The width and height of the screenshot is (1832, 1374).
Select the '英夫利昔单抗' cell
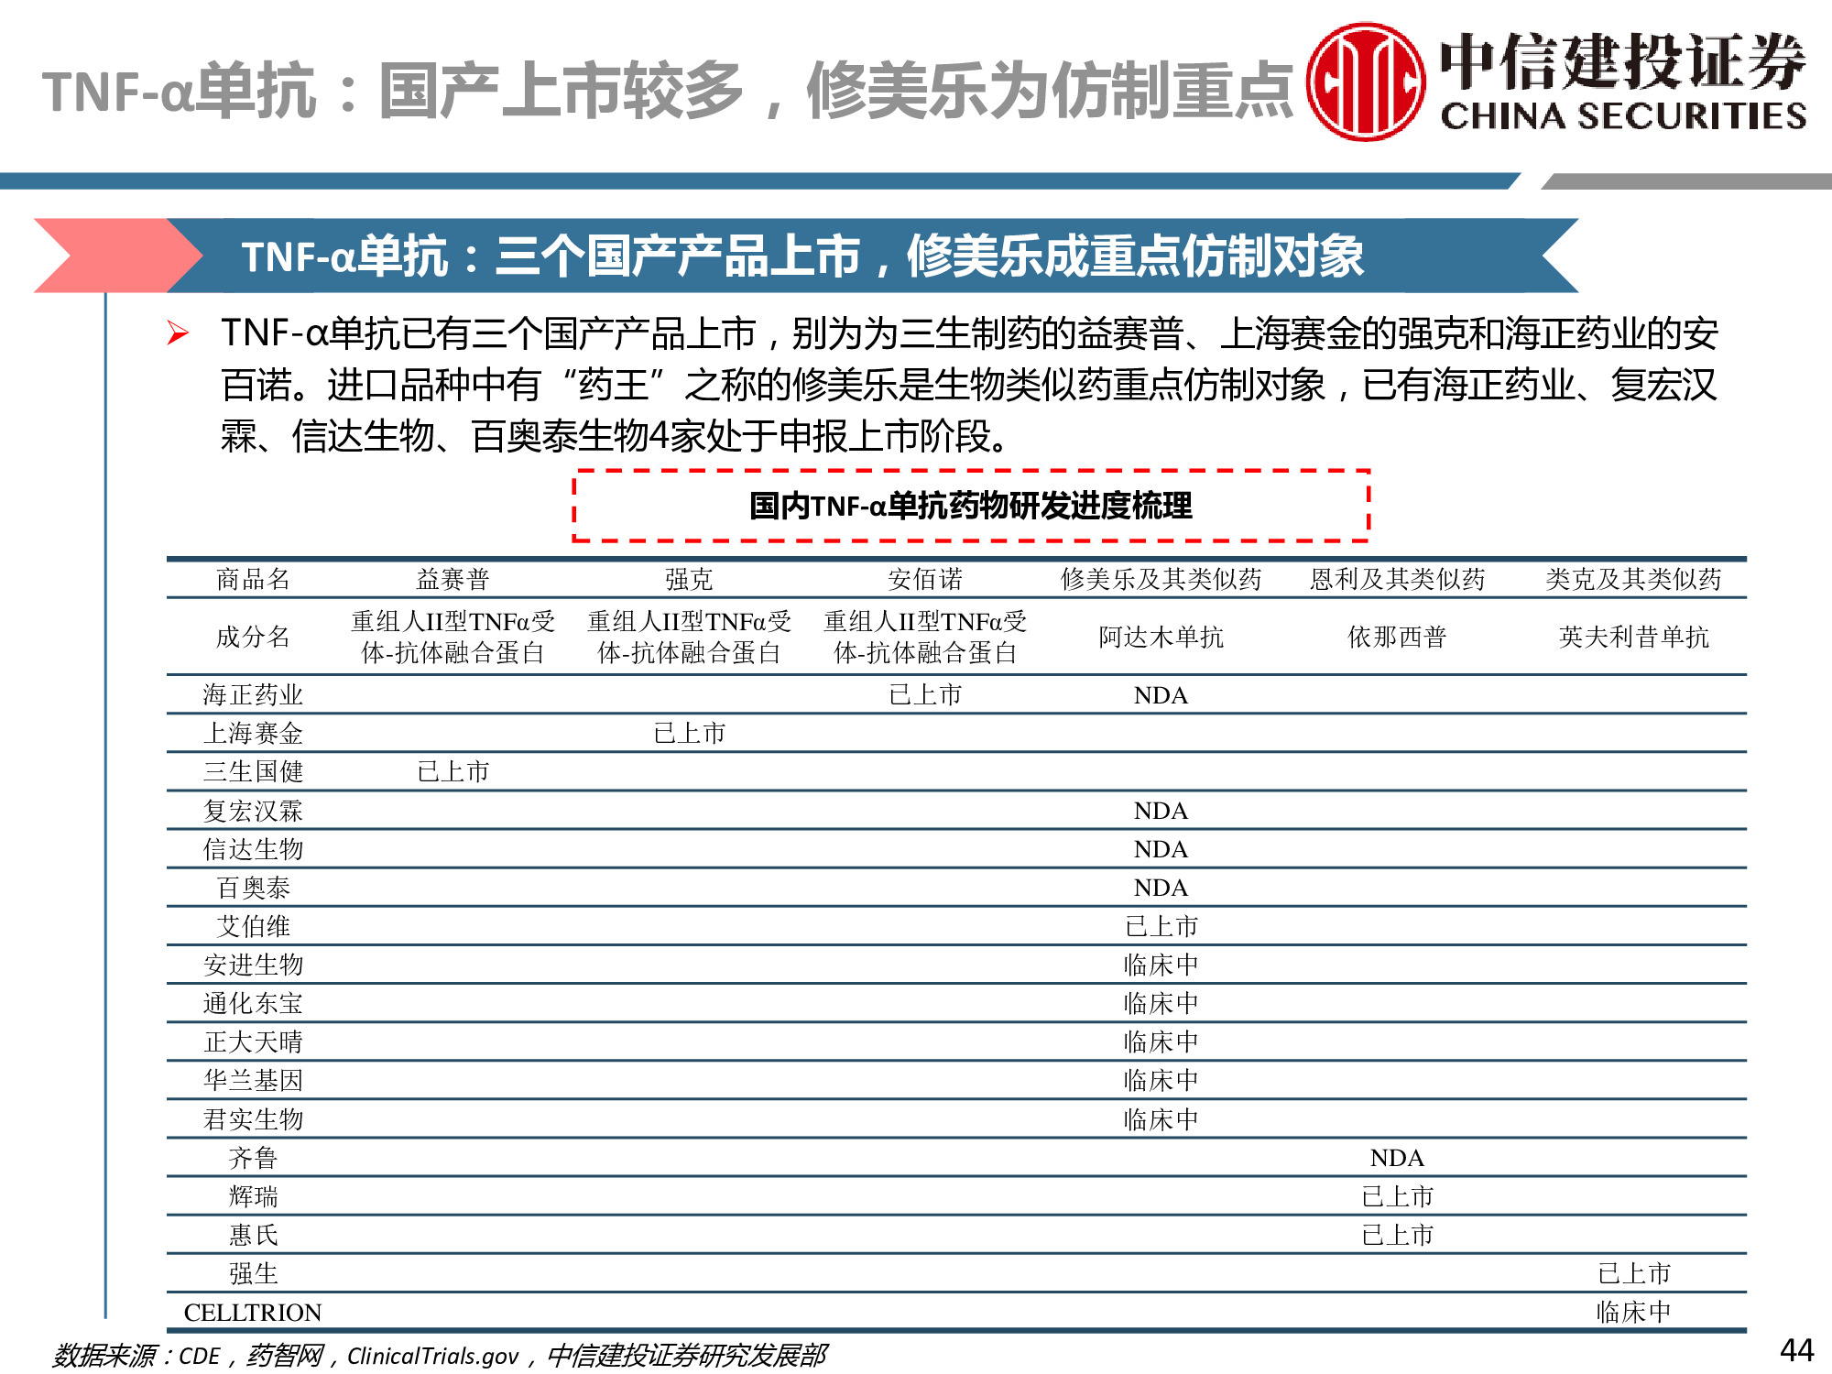tap(1633, 637)
